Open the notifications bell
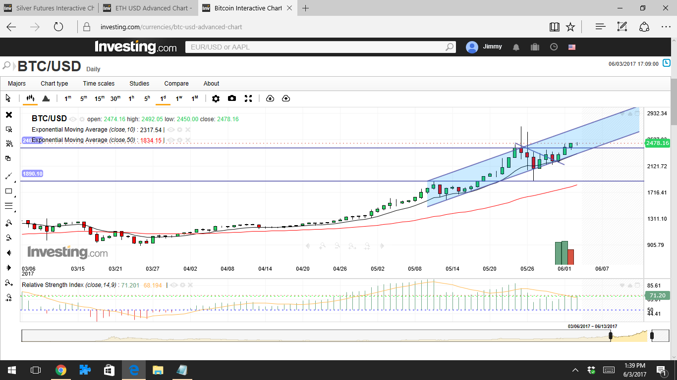This screenshot has height=380, width=677. click(x=516, y=47)
